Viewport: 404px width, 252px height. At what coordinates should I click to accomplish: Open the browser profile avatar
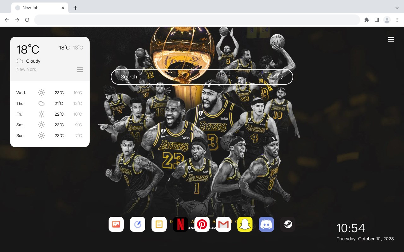pos(387,20)
